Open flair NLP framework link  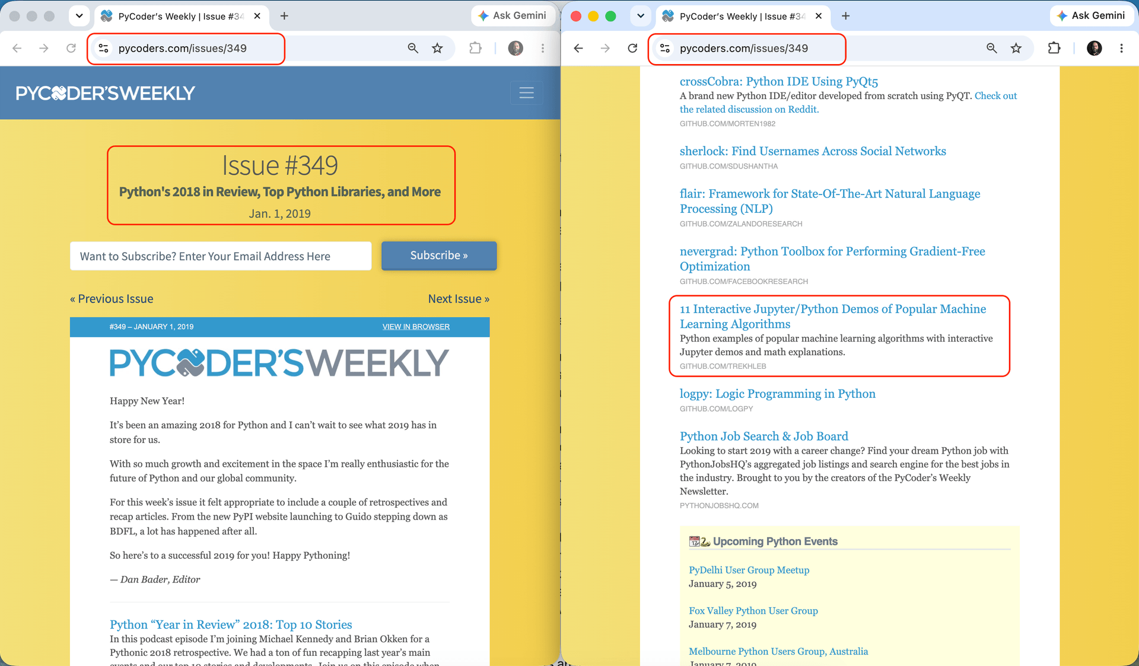click(x=830, y=201)
